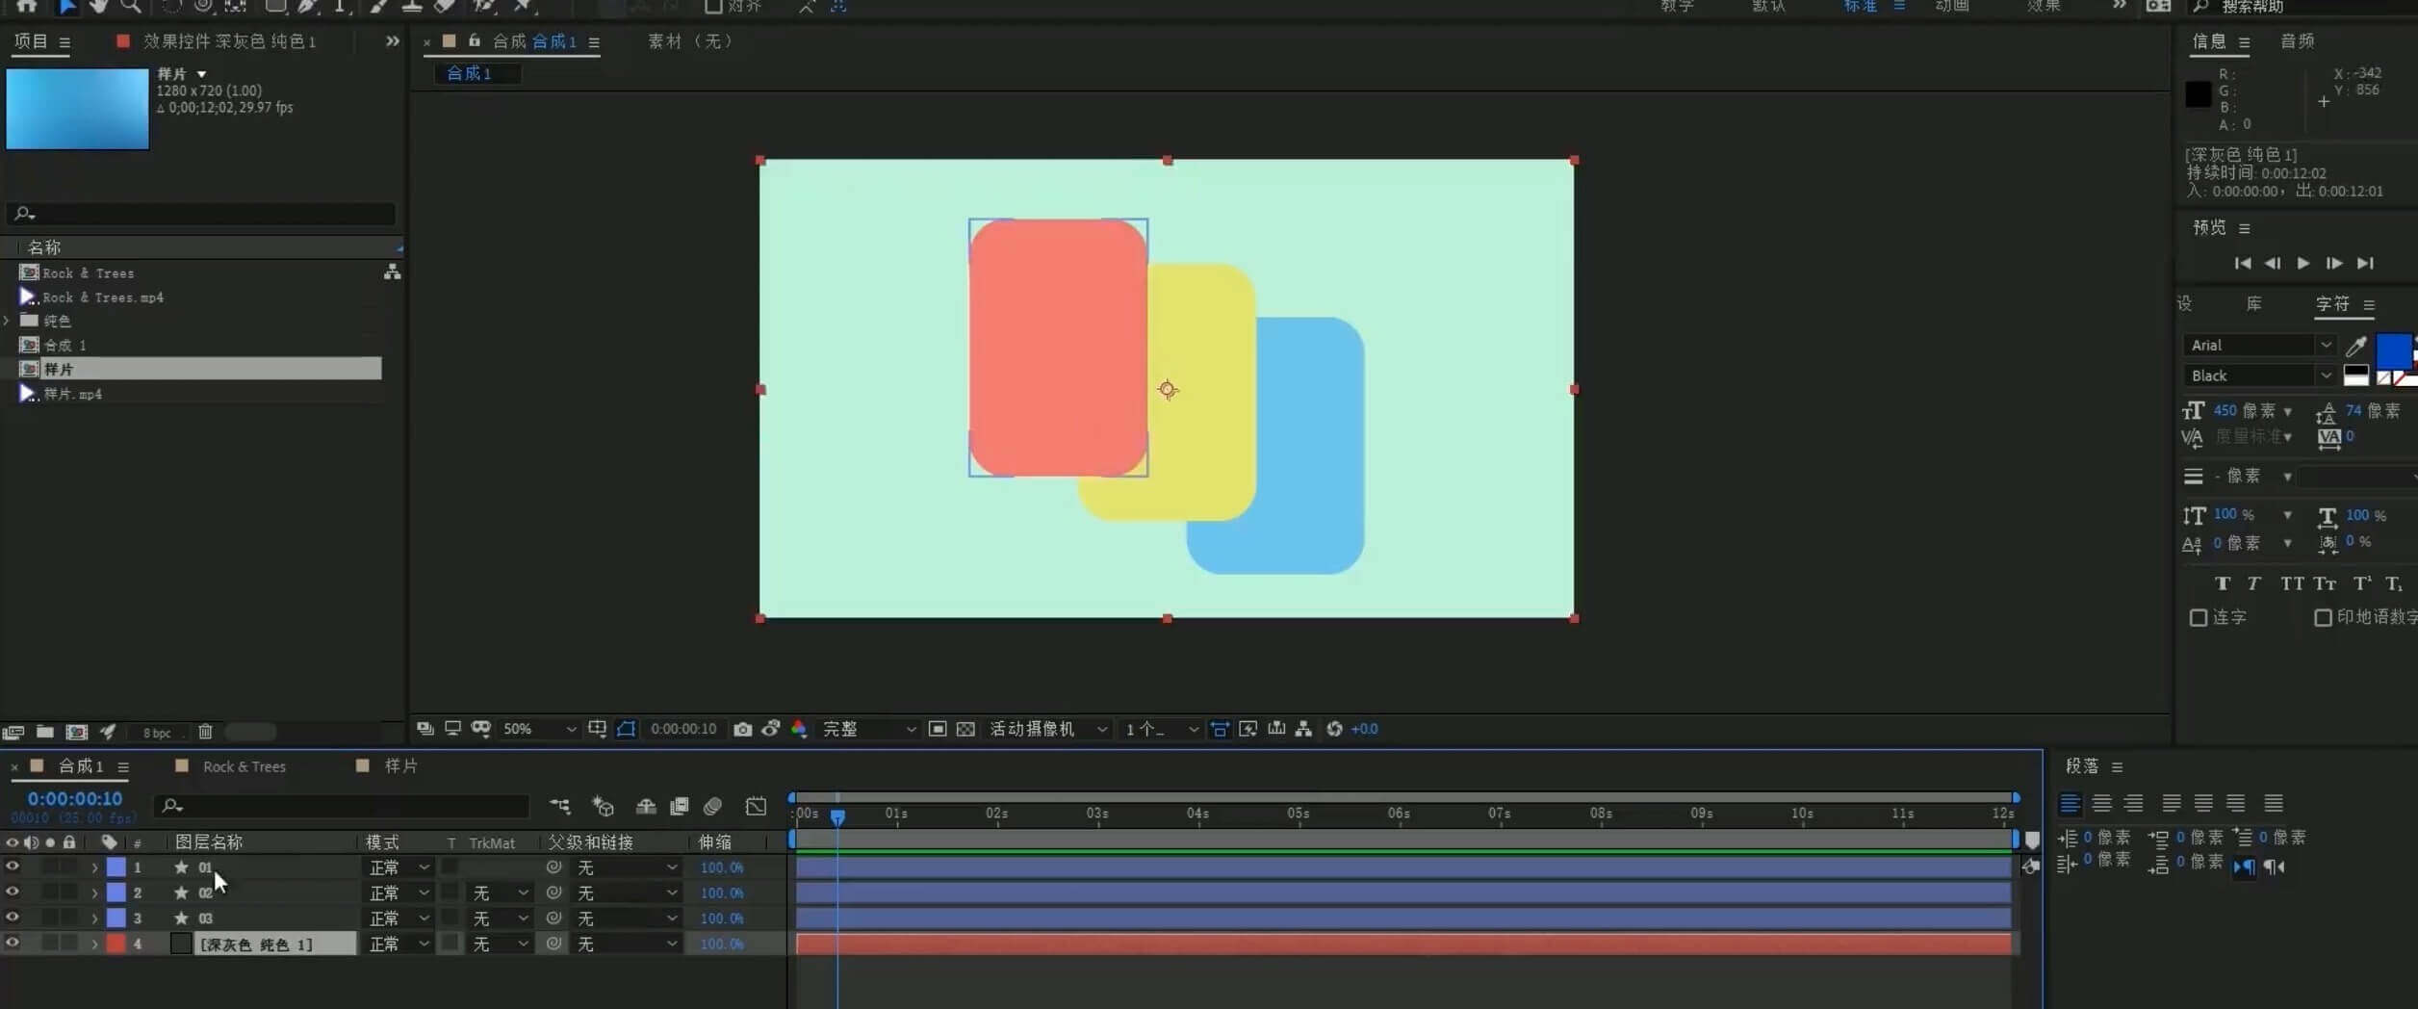Switch to the 音频 panel tab
Screen dimensions: 2418x1009
tap(2298, 41)
